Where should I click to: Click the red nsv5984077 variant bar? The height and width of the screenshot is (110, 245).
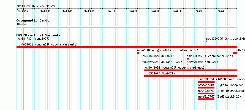[190, 76]
